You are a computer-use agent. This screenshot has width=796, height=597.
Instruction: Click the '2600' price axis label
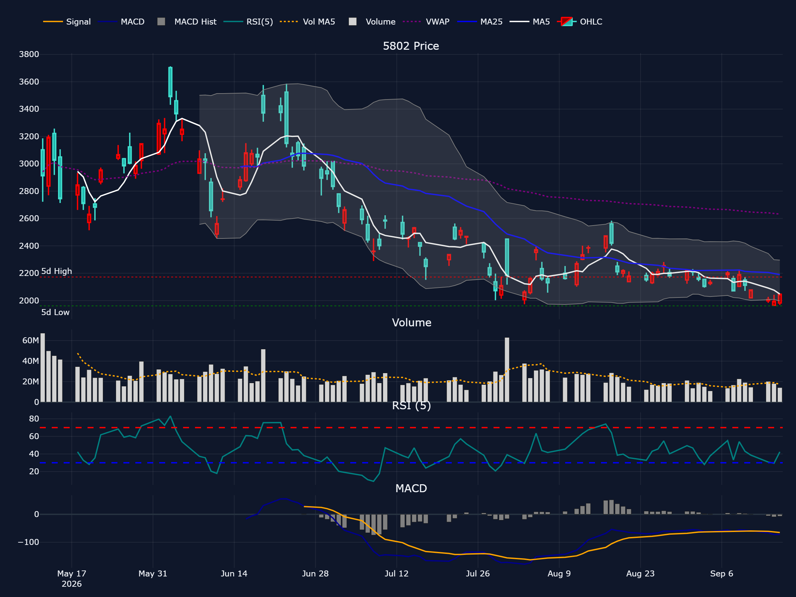coord(29,219)
